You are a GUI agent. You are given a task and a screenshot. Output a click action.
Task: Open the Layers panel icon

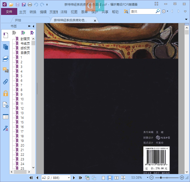coord(6,59)
